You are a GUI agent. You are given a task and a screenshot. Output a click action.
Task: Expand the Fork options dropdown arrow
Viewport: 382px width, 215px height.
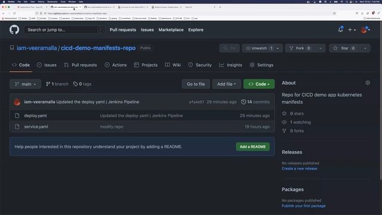[321, 48]
